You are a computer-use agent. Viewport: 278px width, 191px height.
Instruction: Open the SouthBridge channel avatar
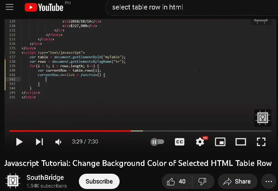[13, 181]
